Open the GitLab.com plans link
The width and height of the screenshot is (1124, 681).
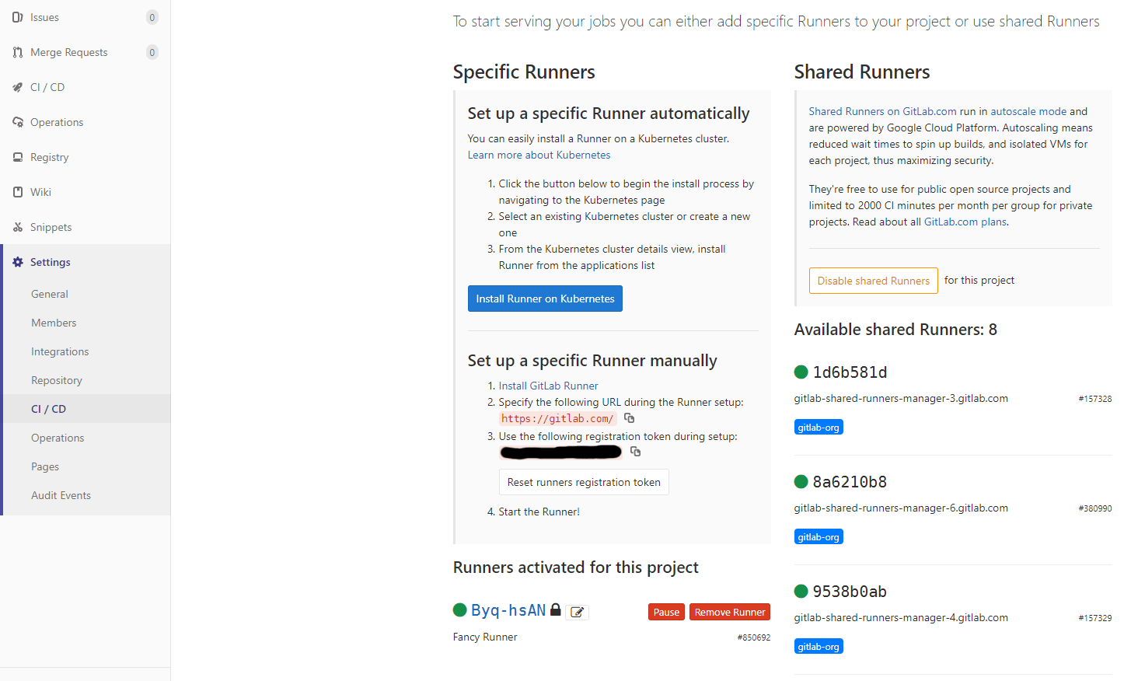[964, 222]
